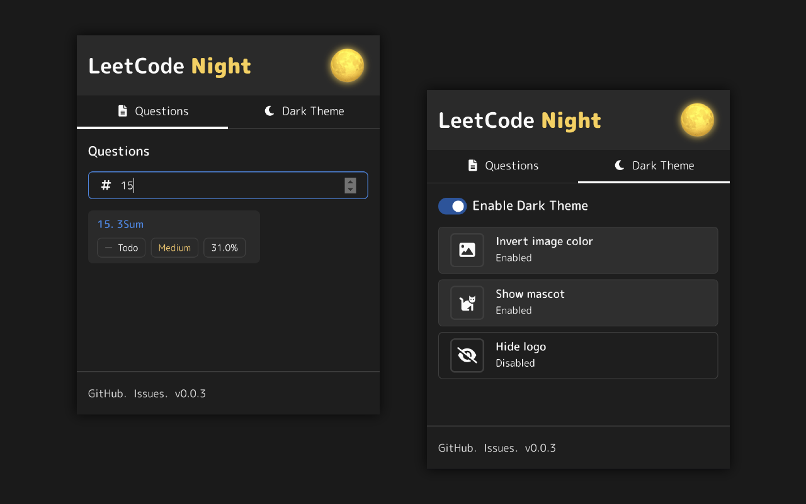Screen dimensions: 806x504
Task: Open the Issues link in the left popup
Action: coord(149,394)
